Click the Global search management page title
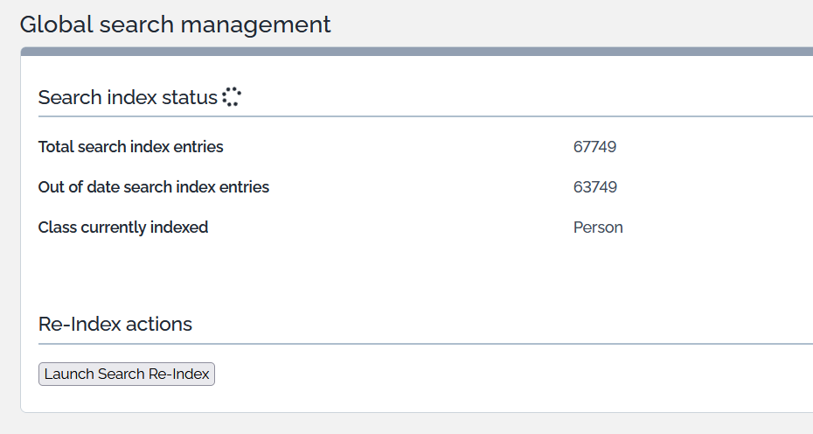This screenshot has height=434, width=813. coord(175,24)
